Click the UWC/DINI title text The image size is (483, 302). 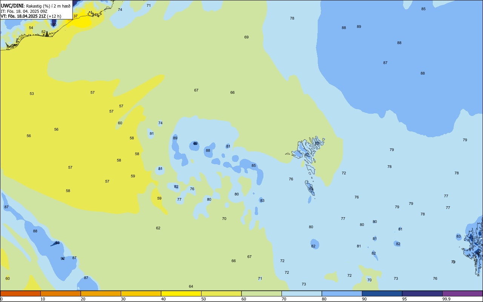[x=12, y=6]
